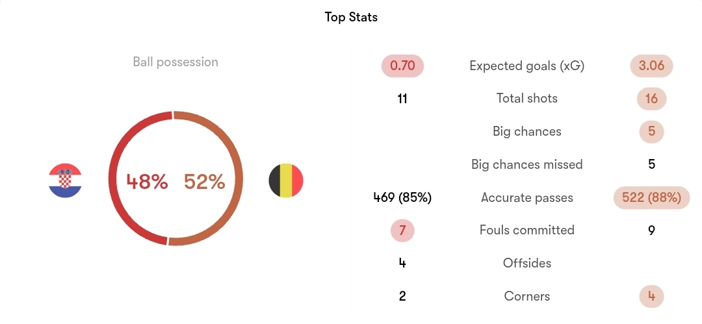Click the 0.70 expected goals badge
702x324 pixels.
[x=402, y=66]
